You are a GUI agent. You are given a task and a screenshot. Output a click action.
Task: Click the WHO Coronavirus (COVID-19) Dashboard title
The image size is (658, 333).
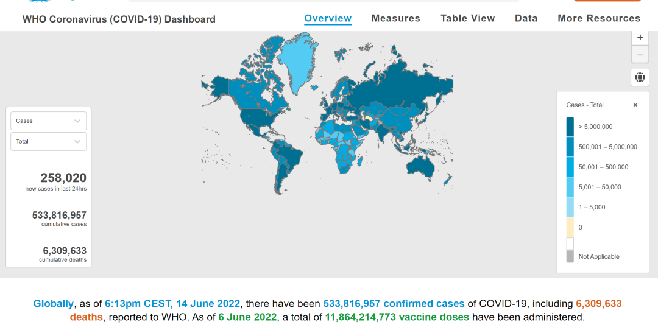click(119, 19)
